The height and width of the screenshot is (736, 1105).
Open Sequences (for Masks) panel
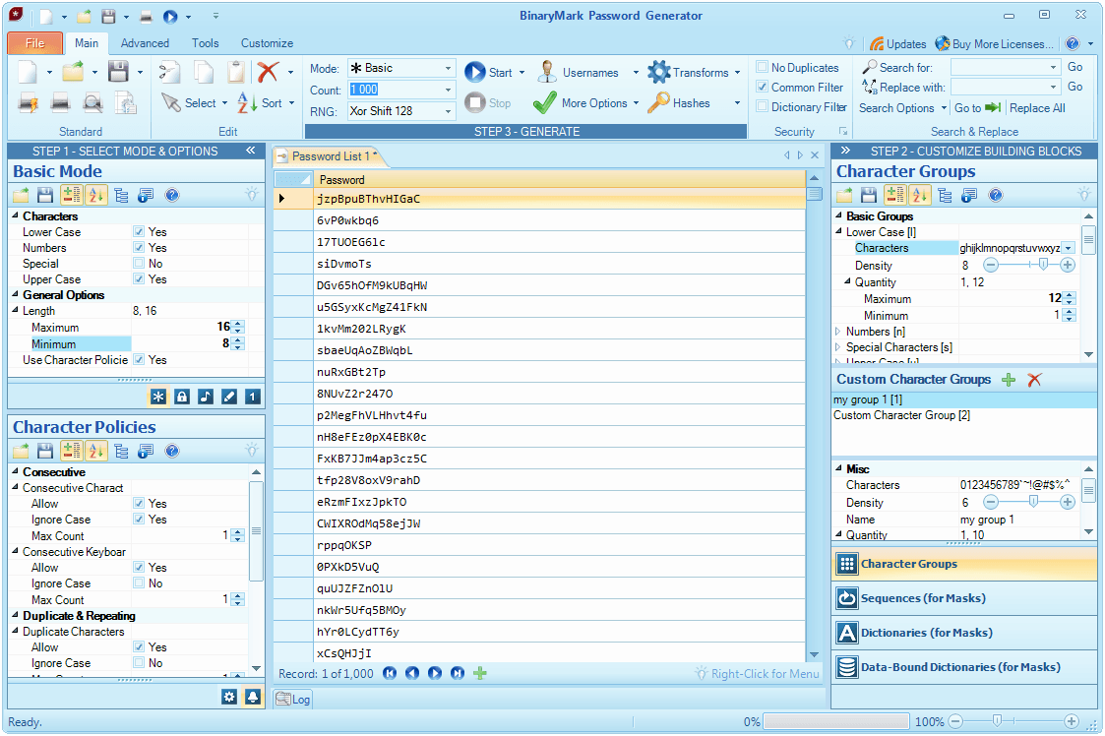[964, 598]
